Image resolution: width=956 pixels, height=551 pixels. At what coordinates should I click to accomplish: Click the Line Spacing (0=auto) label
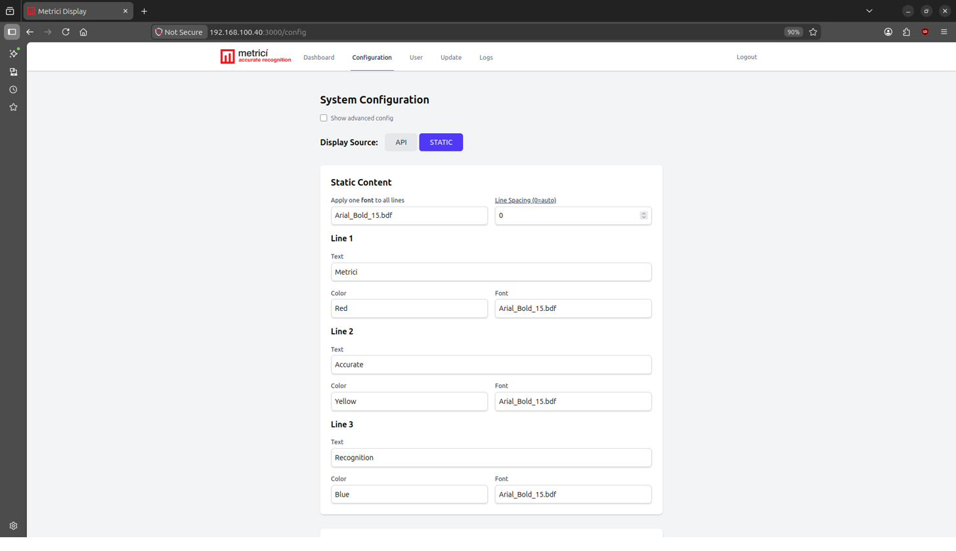525,201
